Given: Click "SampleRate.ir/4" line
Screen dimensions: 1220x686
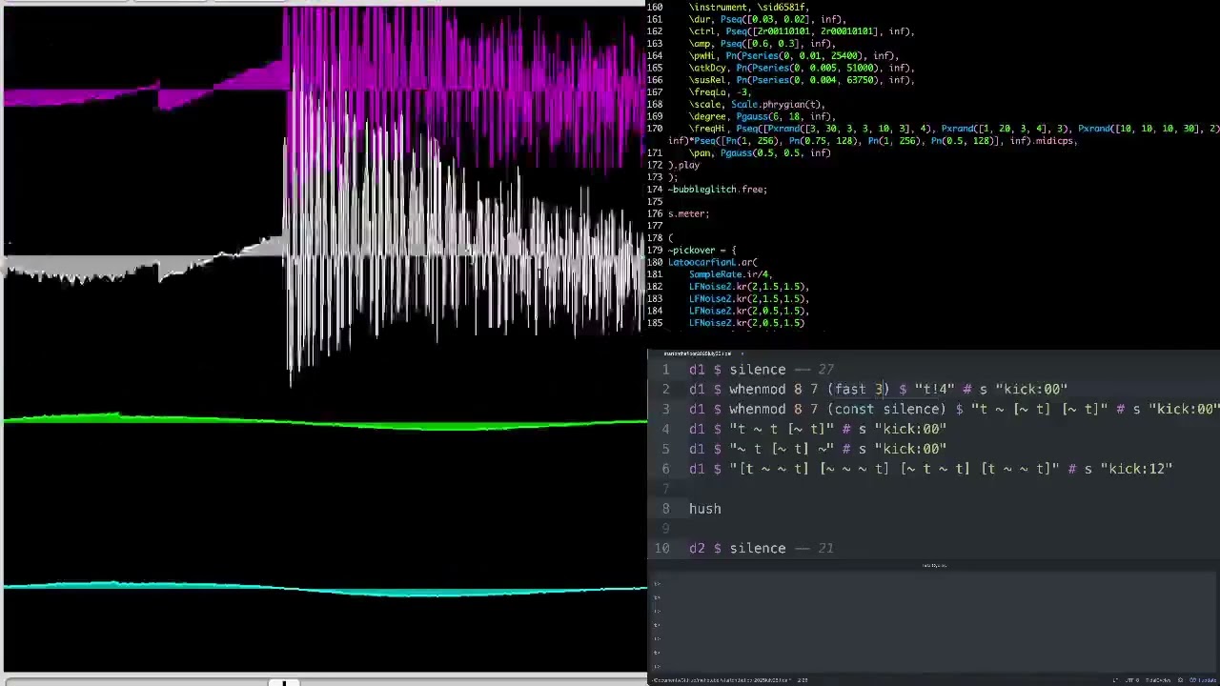Looking at the screenshot, I should (730, 274).
